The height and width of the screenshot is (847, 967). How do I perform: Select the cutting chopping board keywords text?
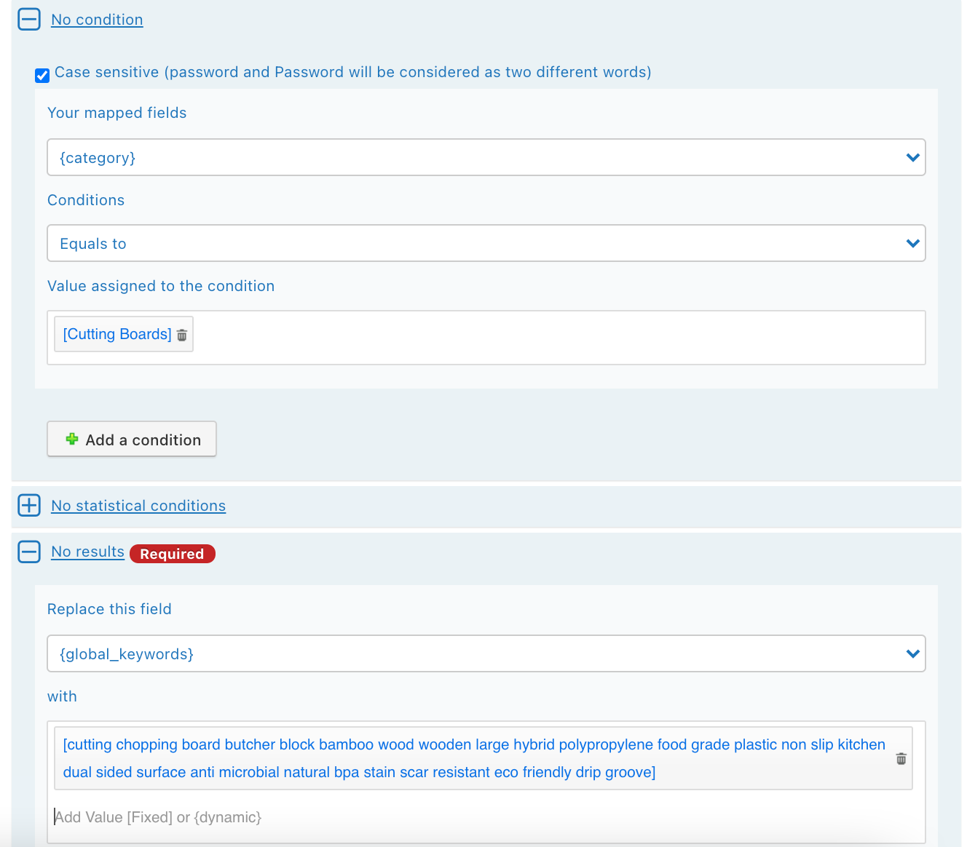point(474,758)
